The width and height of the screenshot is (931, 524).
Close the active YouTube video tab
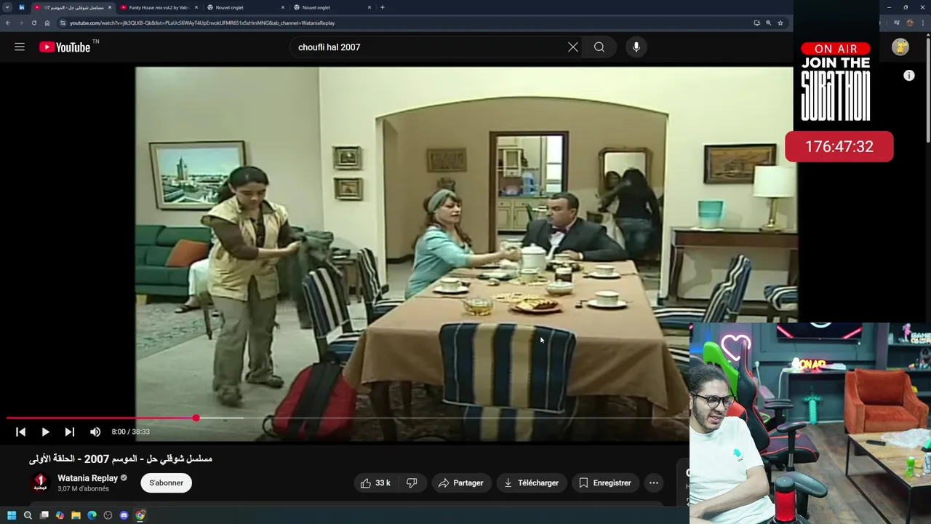(110, 7)
